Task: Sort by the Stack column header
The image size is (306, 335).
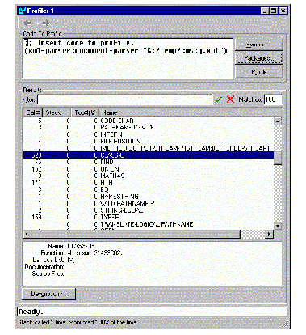Action: pos(57,112)
